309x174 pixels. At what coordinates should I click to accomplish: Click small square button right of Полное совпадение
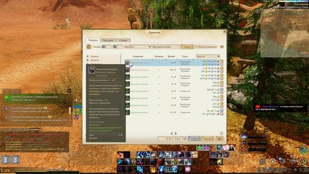tap(222, 47)
